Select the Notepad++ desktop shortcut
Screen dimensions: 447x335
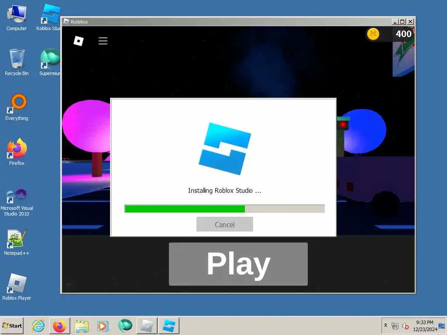tap(17, 242)
